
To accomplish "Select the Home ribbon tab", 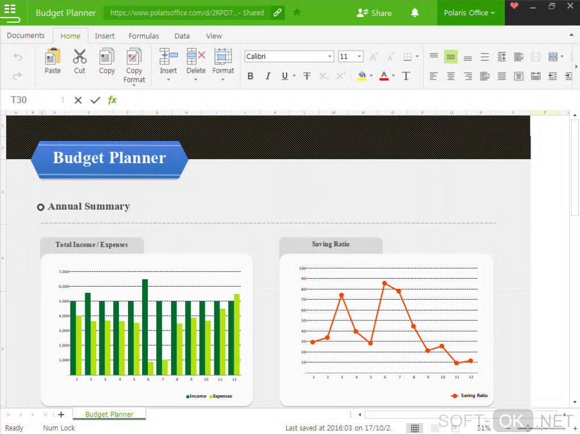I will point(71,36).
